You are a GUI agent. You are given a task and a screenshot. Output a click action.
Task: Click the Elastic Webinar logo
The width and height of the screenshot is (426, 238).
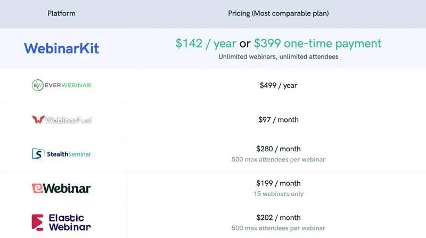point(61,222)
